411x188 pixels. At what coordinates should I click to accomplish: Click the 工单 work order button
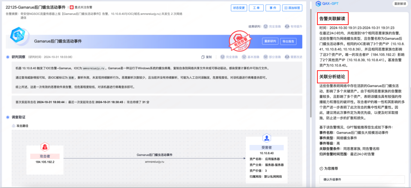[x=256, y=8]
